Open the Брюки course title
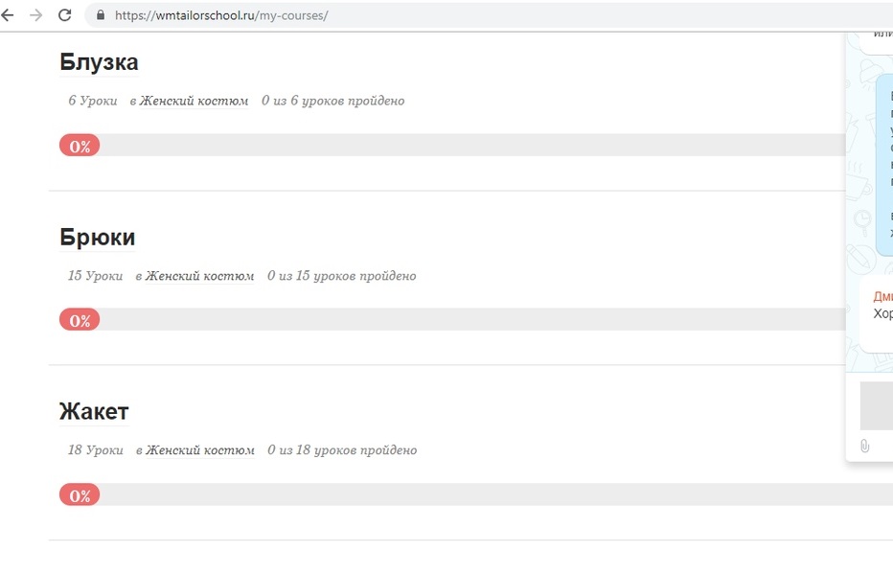The width and height of the screenshot is (893, 574). pos(98,237)
